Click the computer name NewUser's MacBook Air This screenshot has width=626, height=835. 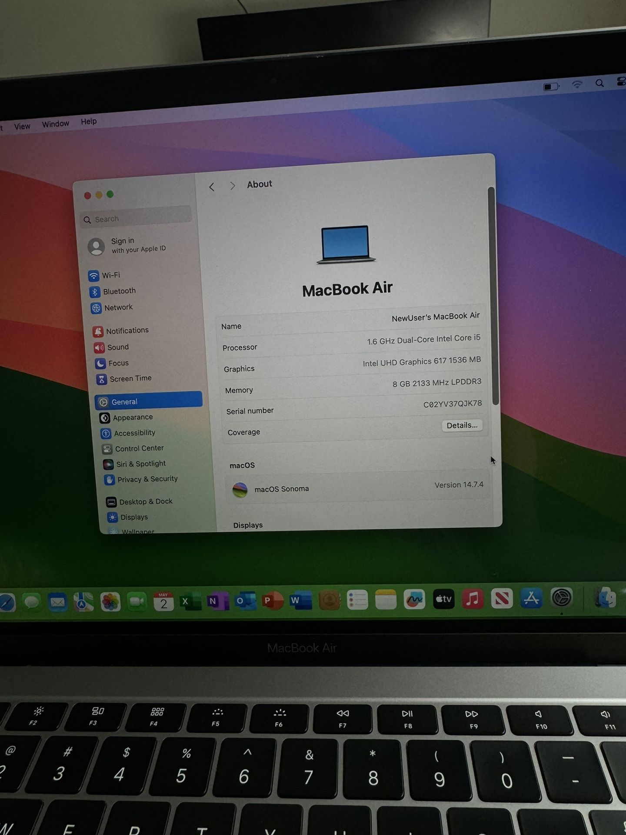436,317
